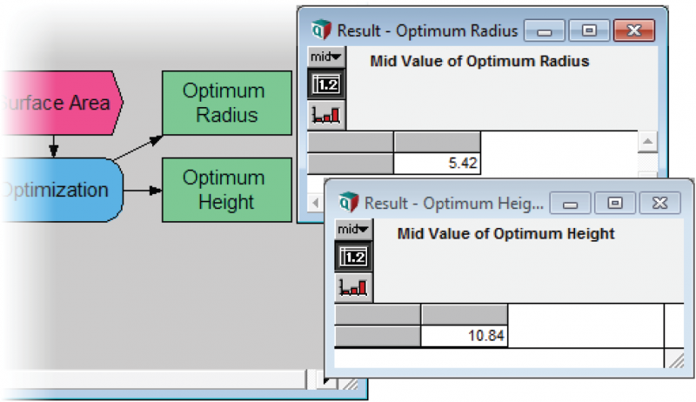696x402 pixels.
Task: Click the Result - Optimum Heig... title bar
Action: (x=453, y=204)
